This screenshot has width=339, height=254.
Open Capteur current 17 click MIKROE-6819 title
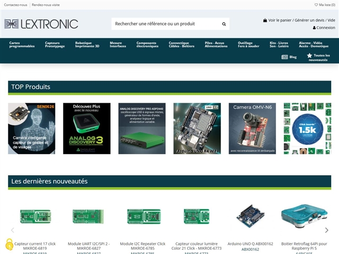[x=35, y=246]
